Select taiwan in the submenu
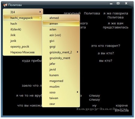 [x=61, y=98]
